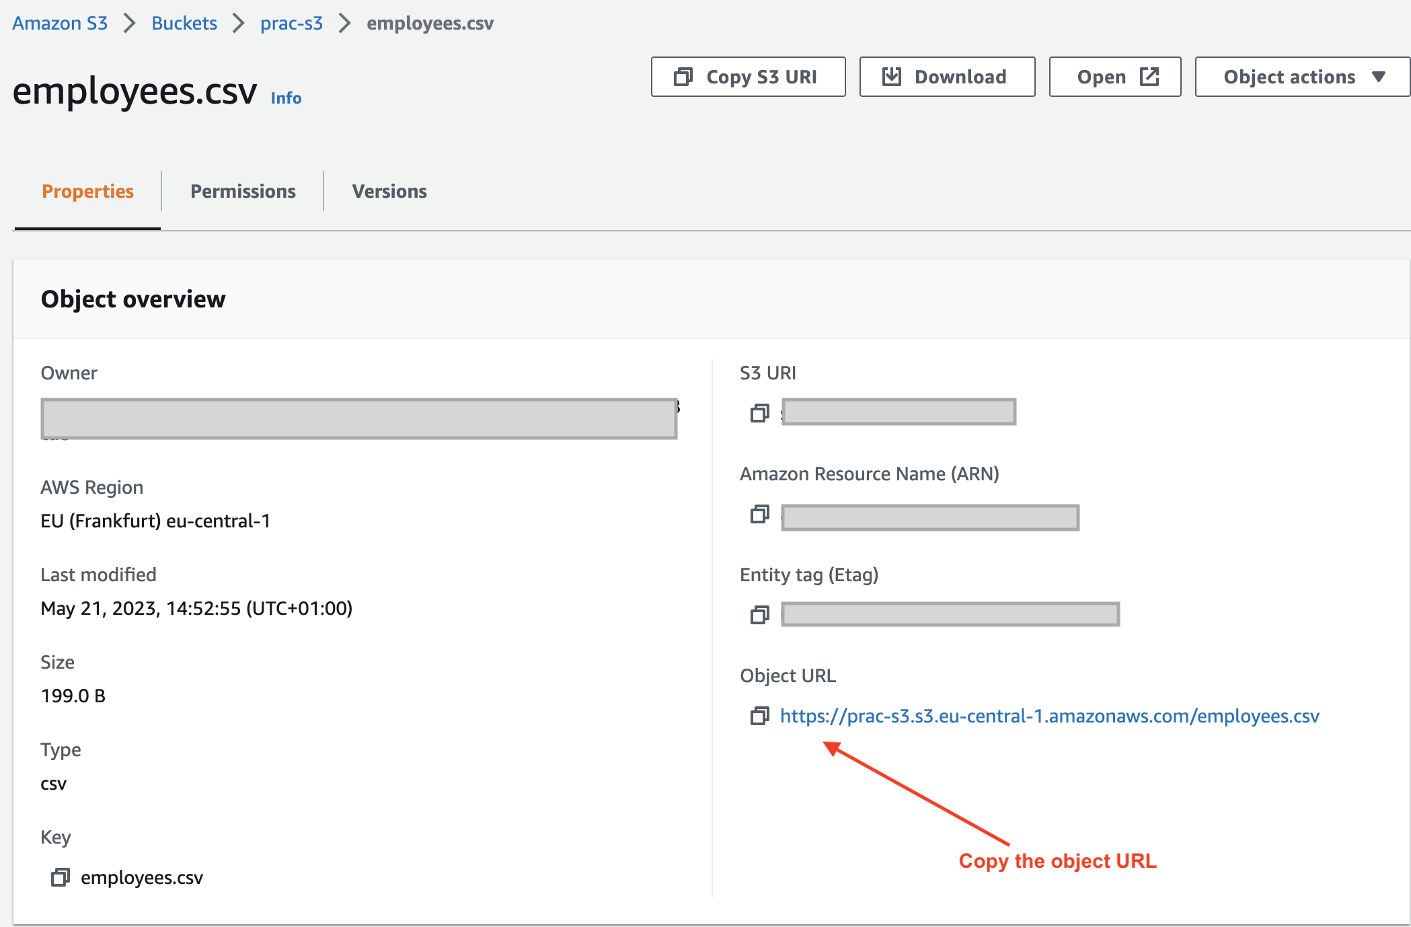Viewport: 1411px width, 927px height.
Task: Select the region text EU (Frankfurt) eu-central-1
Action: point(155,521)
